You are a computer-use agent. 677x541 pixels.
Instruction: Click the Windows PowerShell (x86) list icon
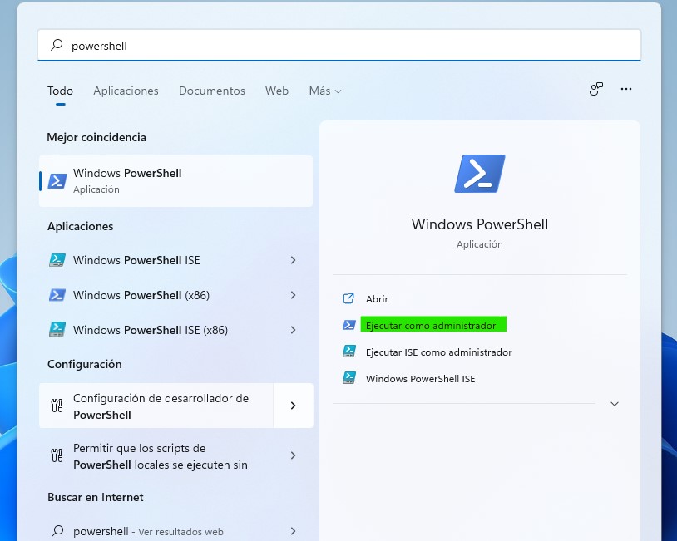click(x=57, y=295)
